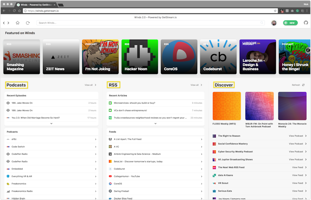
Task: Click the VR Scout feed icon
Action: 214,183
